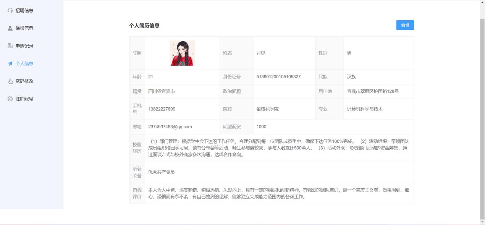Click the 政治面貌 label cell
This screenshot has height=225, width=485.
[x=236, y=91]
